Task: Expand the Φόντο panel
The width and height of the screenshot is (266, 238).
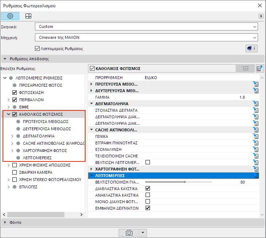Action: (5, 222)
